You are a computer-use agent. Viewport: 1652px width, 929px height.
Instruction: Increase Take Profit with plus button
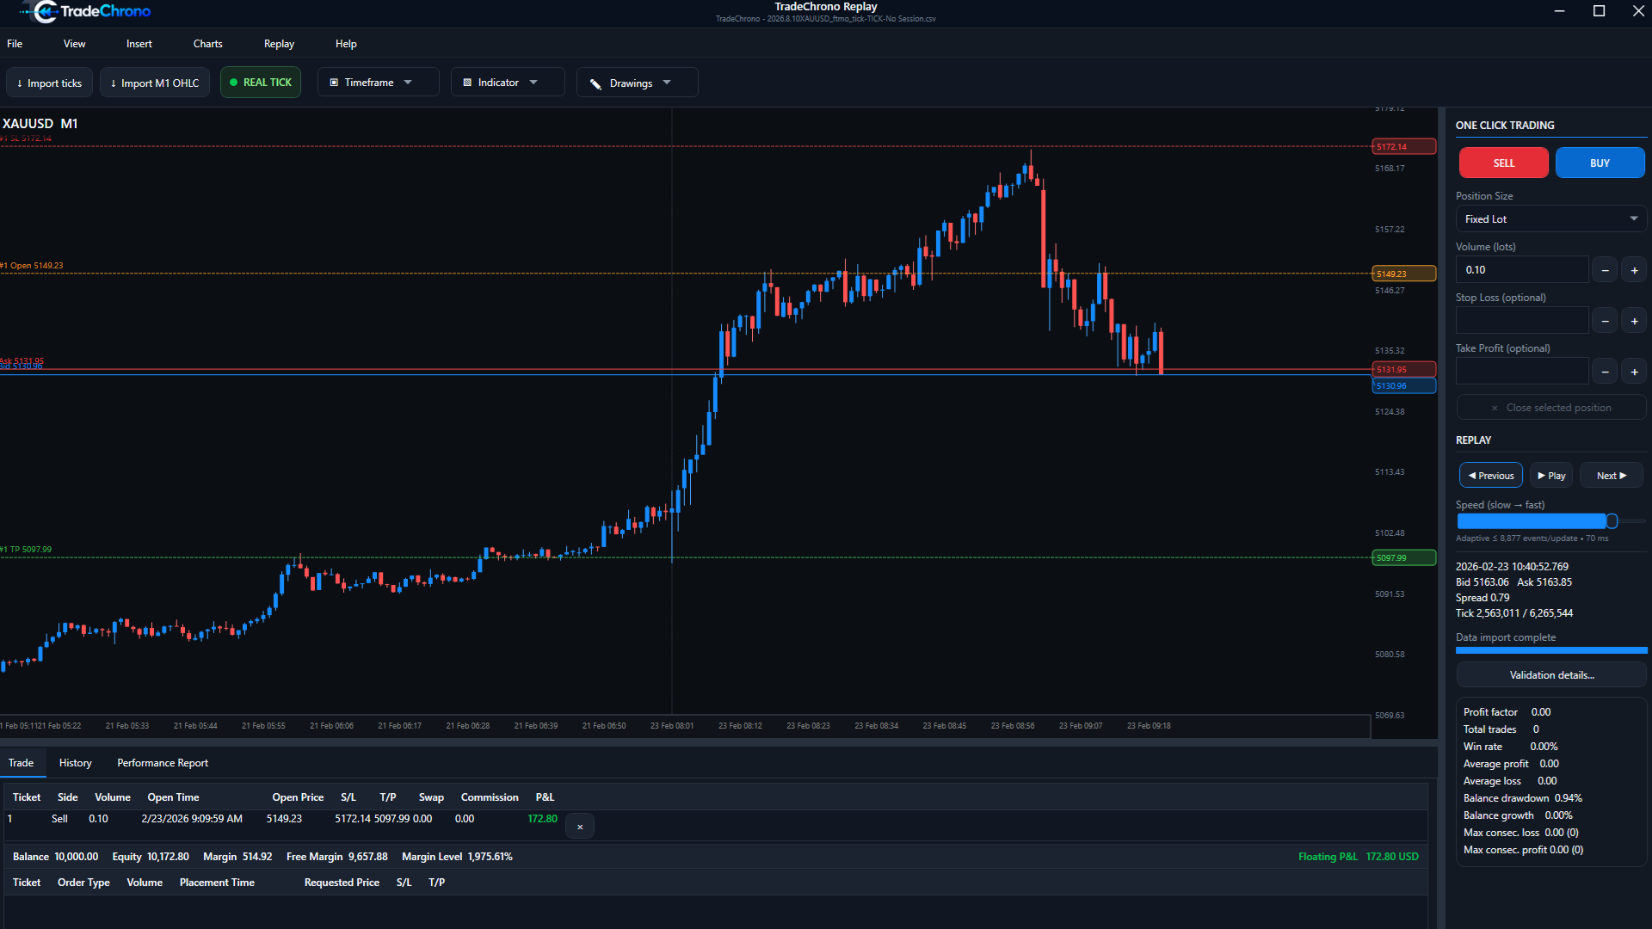pos(1634,372)
